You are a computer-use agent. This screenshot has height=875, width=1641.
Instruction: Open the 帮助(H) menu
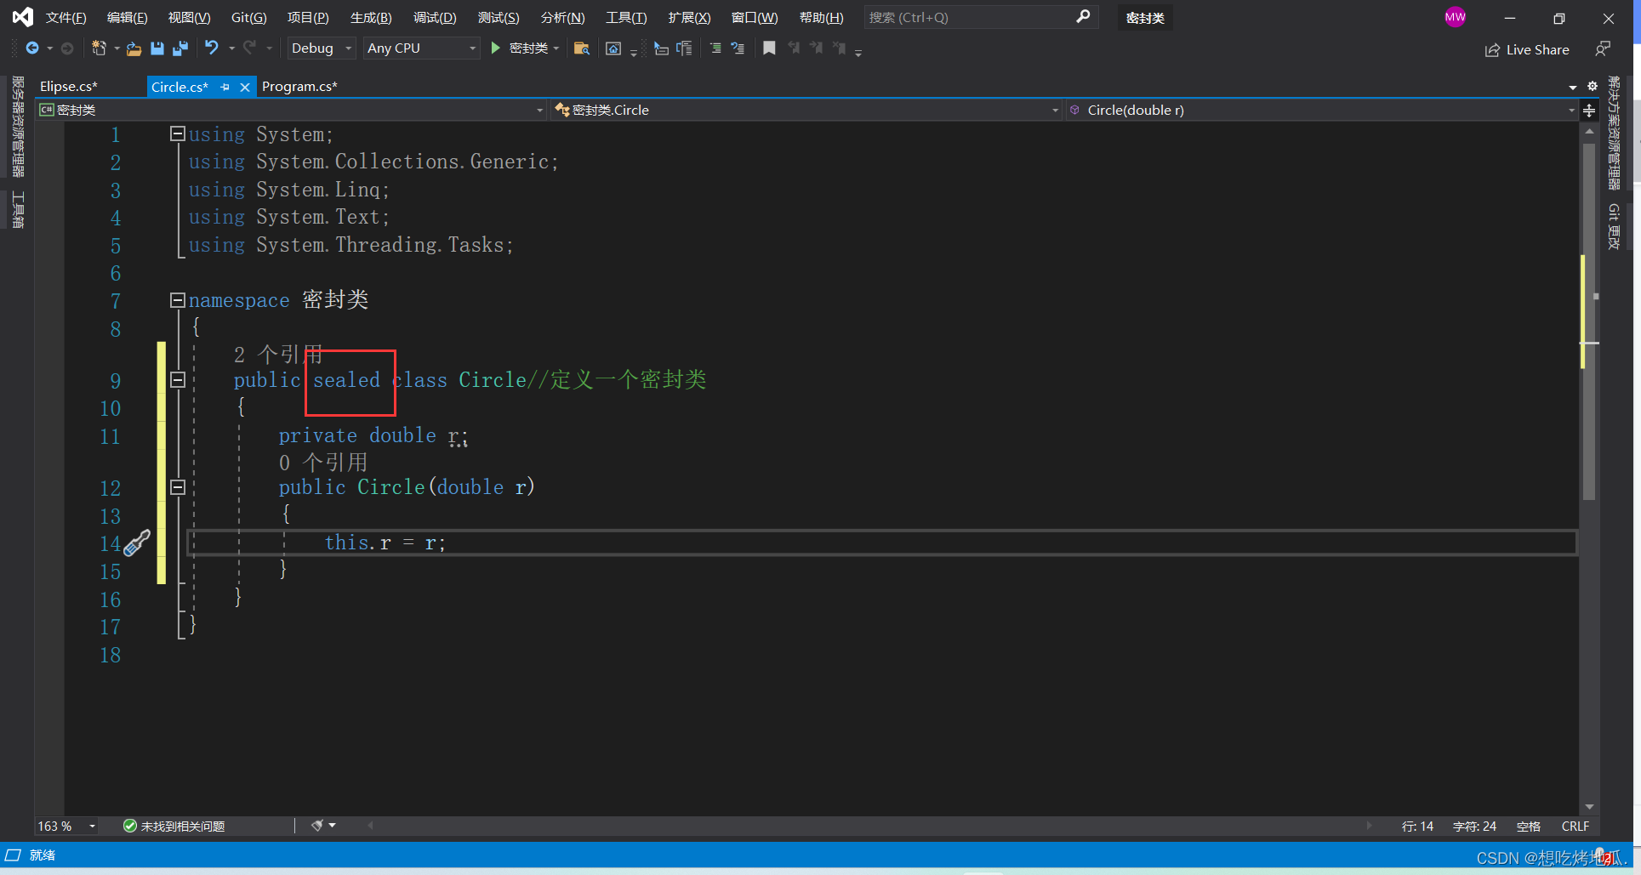click(821, 17)
